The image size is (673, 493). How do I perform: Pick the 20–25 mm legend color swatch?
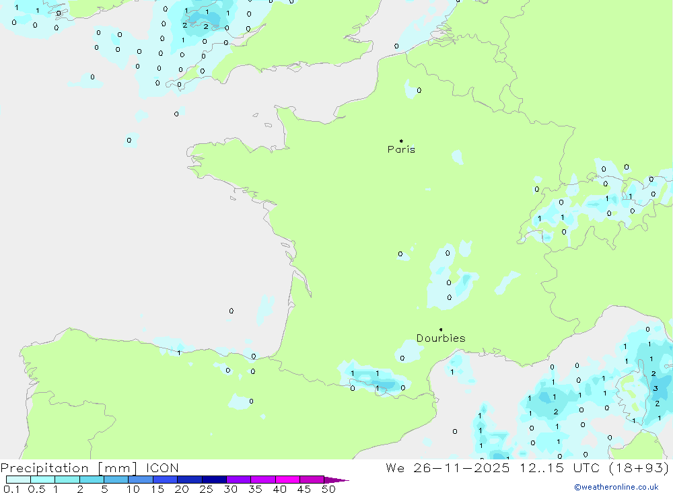pos(190,480)
